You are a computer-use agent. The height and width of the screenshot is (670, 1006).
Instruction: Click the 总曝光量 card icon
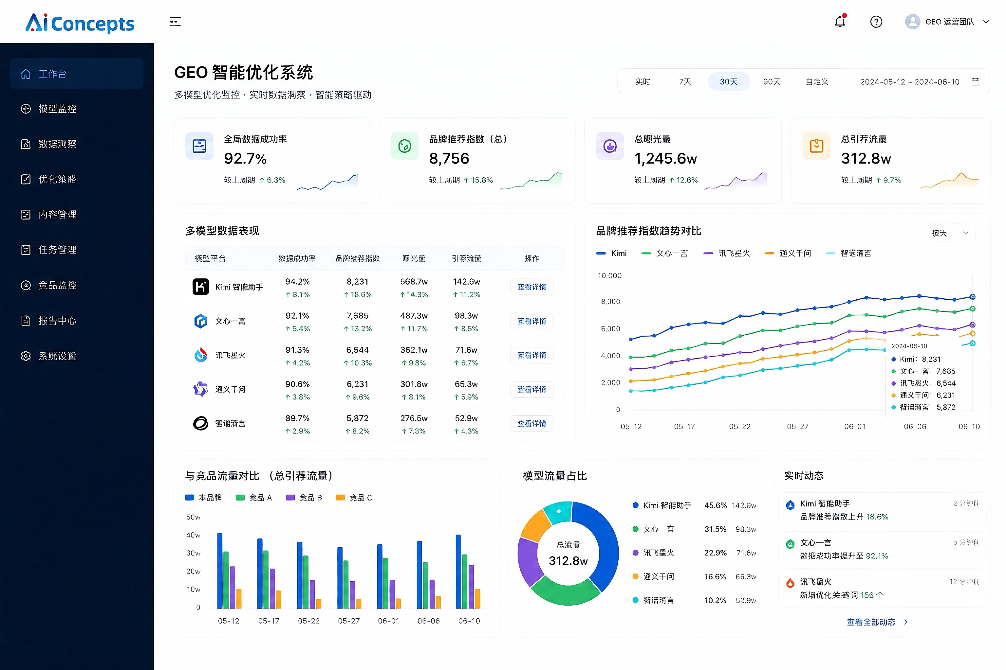610,146
